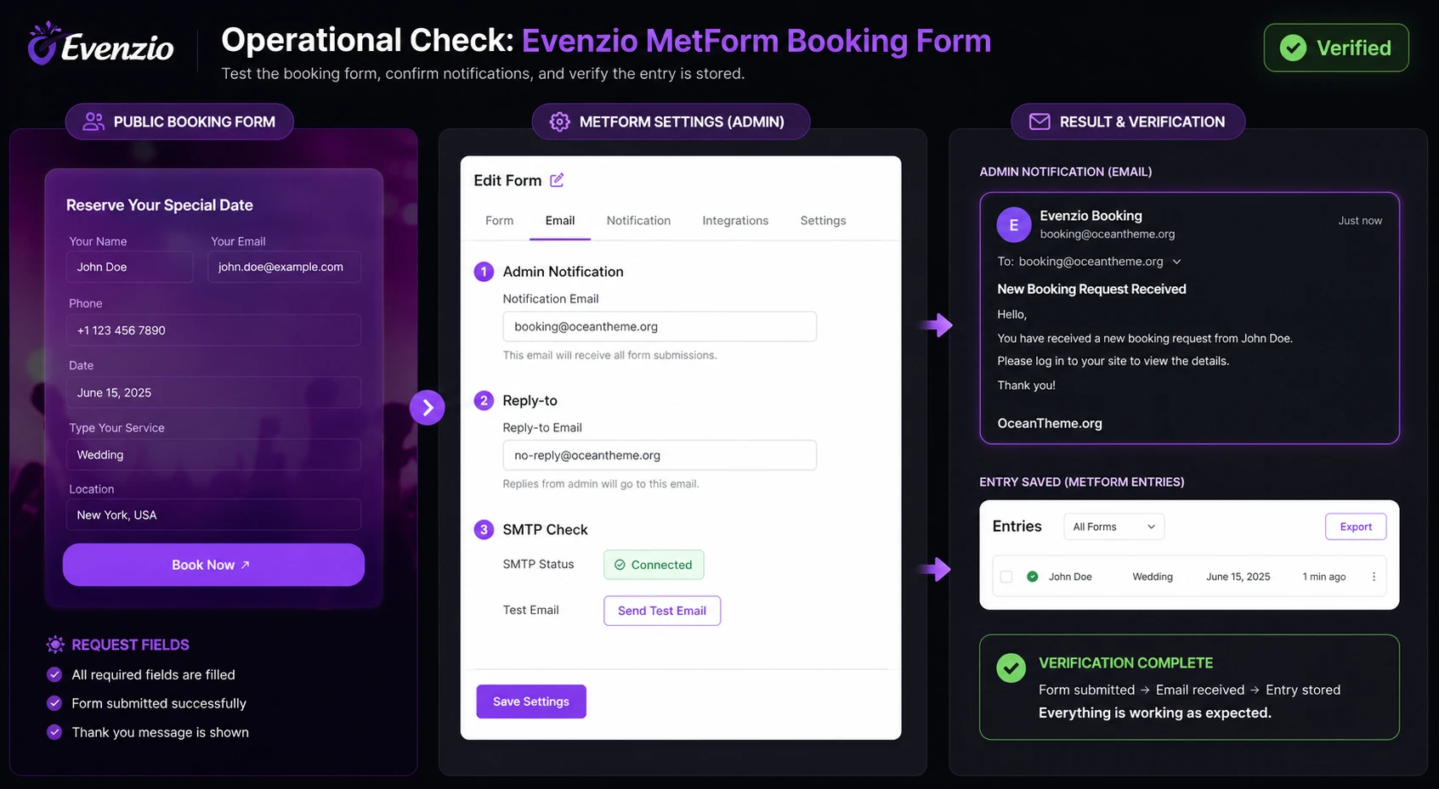Click the check beside 'All required fields are filled'
The height and width of the screenshot is (789, 1439).
54,674
